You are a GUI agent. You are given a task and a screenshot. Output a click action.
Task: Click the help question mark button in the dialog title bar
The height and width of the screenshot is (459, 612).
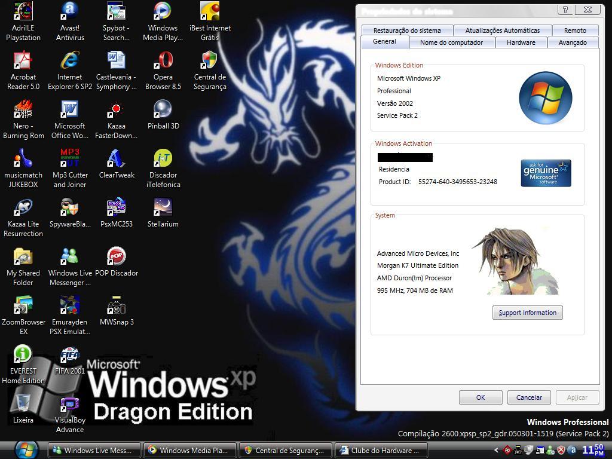tap(565, 10)
